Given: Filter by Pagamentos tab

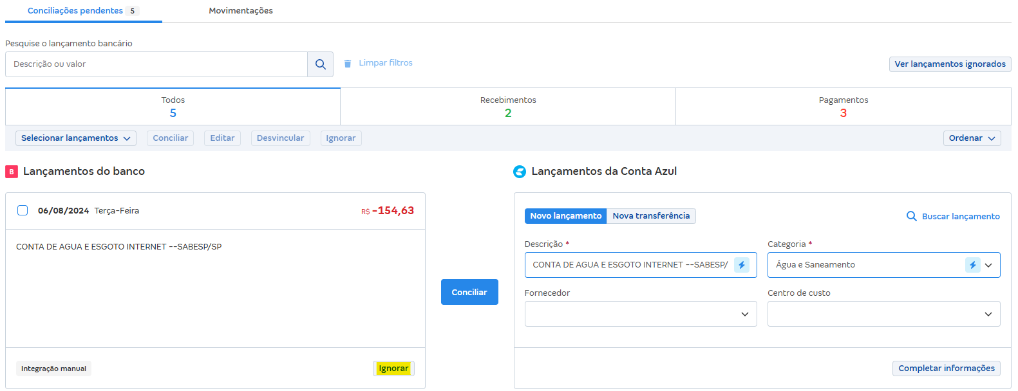Looking at the screenshot, I should click(843, 107).
